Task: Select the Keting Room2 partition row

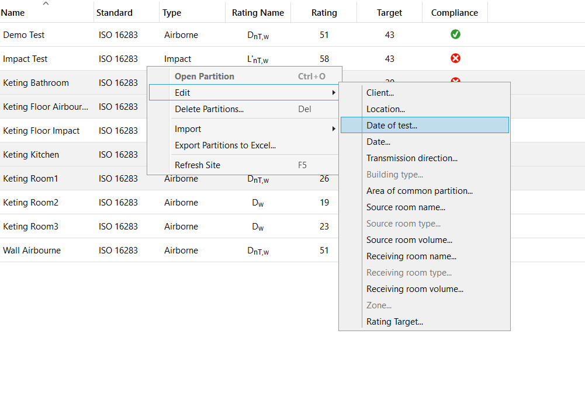Action: [x=30, y=203]
